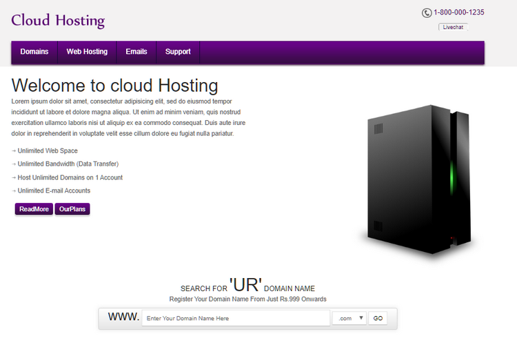Open the Livechat button

click(453, 28)
